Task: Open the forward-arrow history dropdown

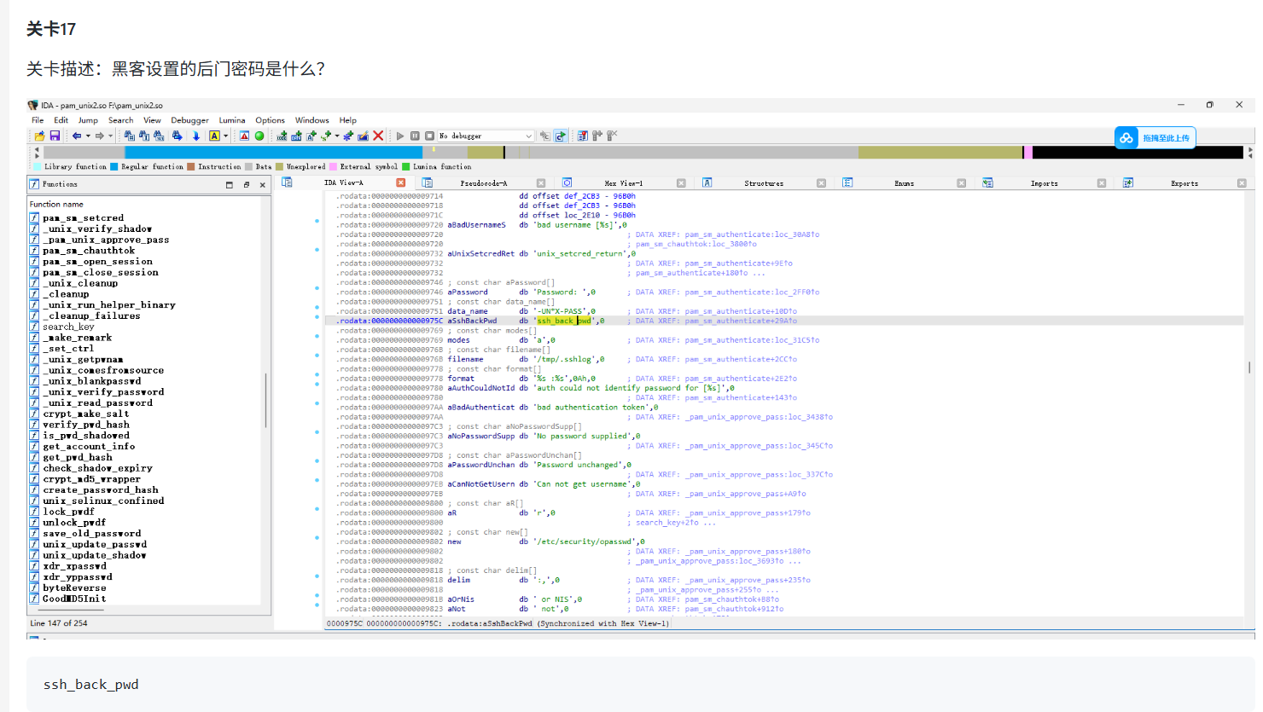Action: [x=111, y=136]
